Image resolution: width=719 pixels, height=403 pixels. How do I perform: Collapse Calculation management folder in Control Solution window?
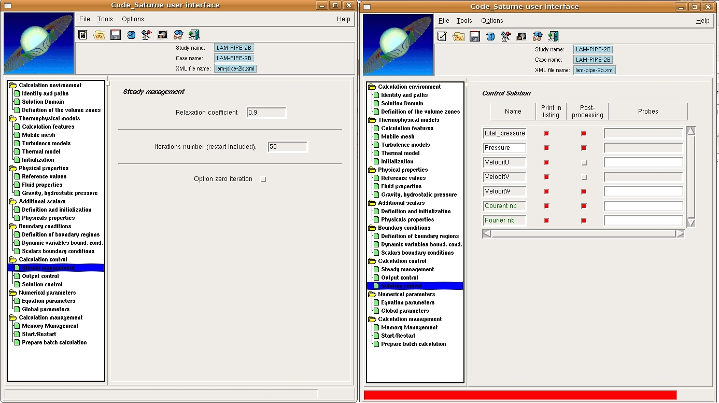point(372,319)
